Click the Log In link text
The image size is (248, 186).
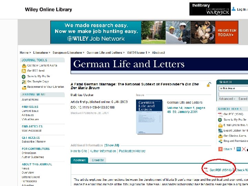click(242, 10)
